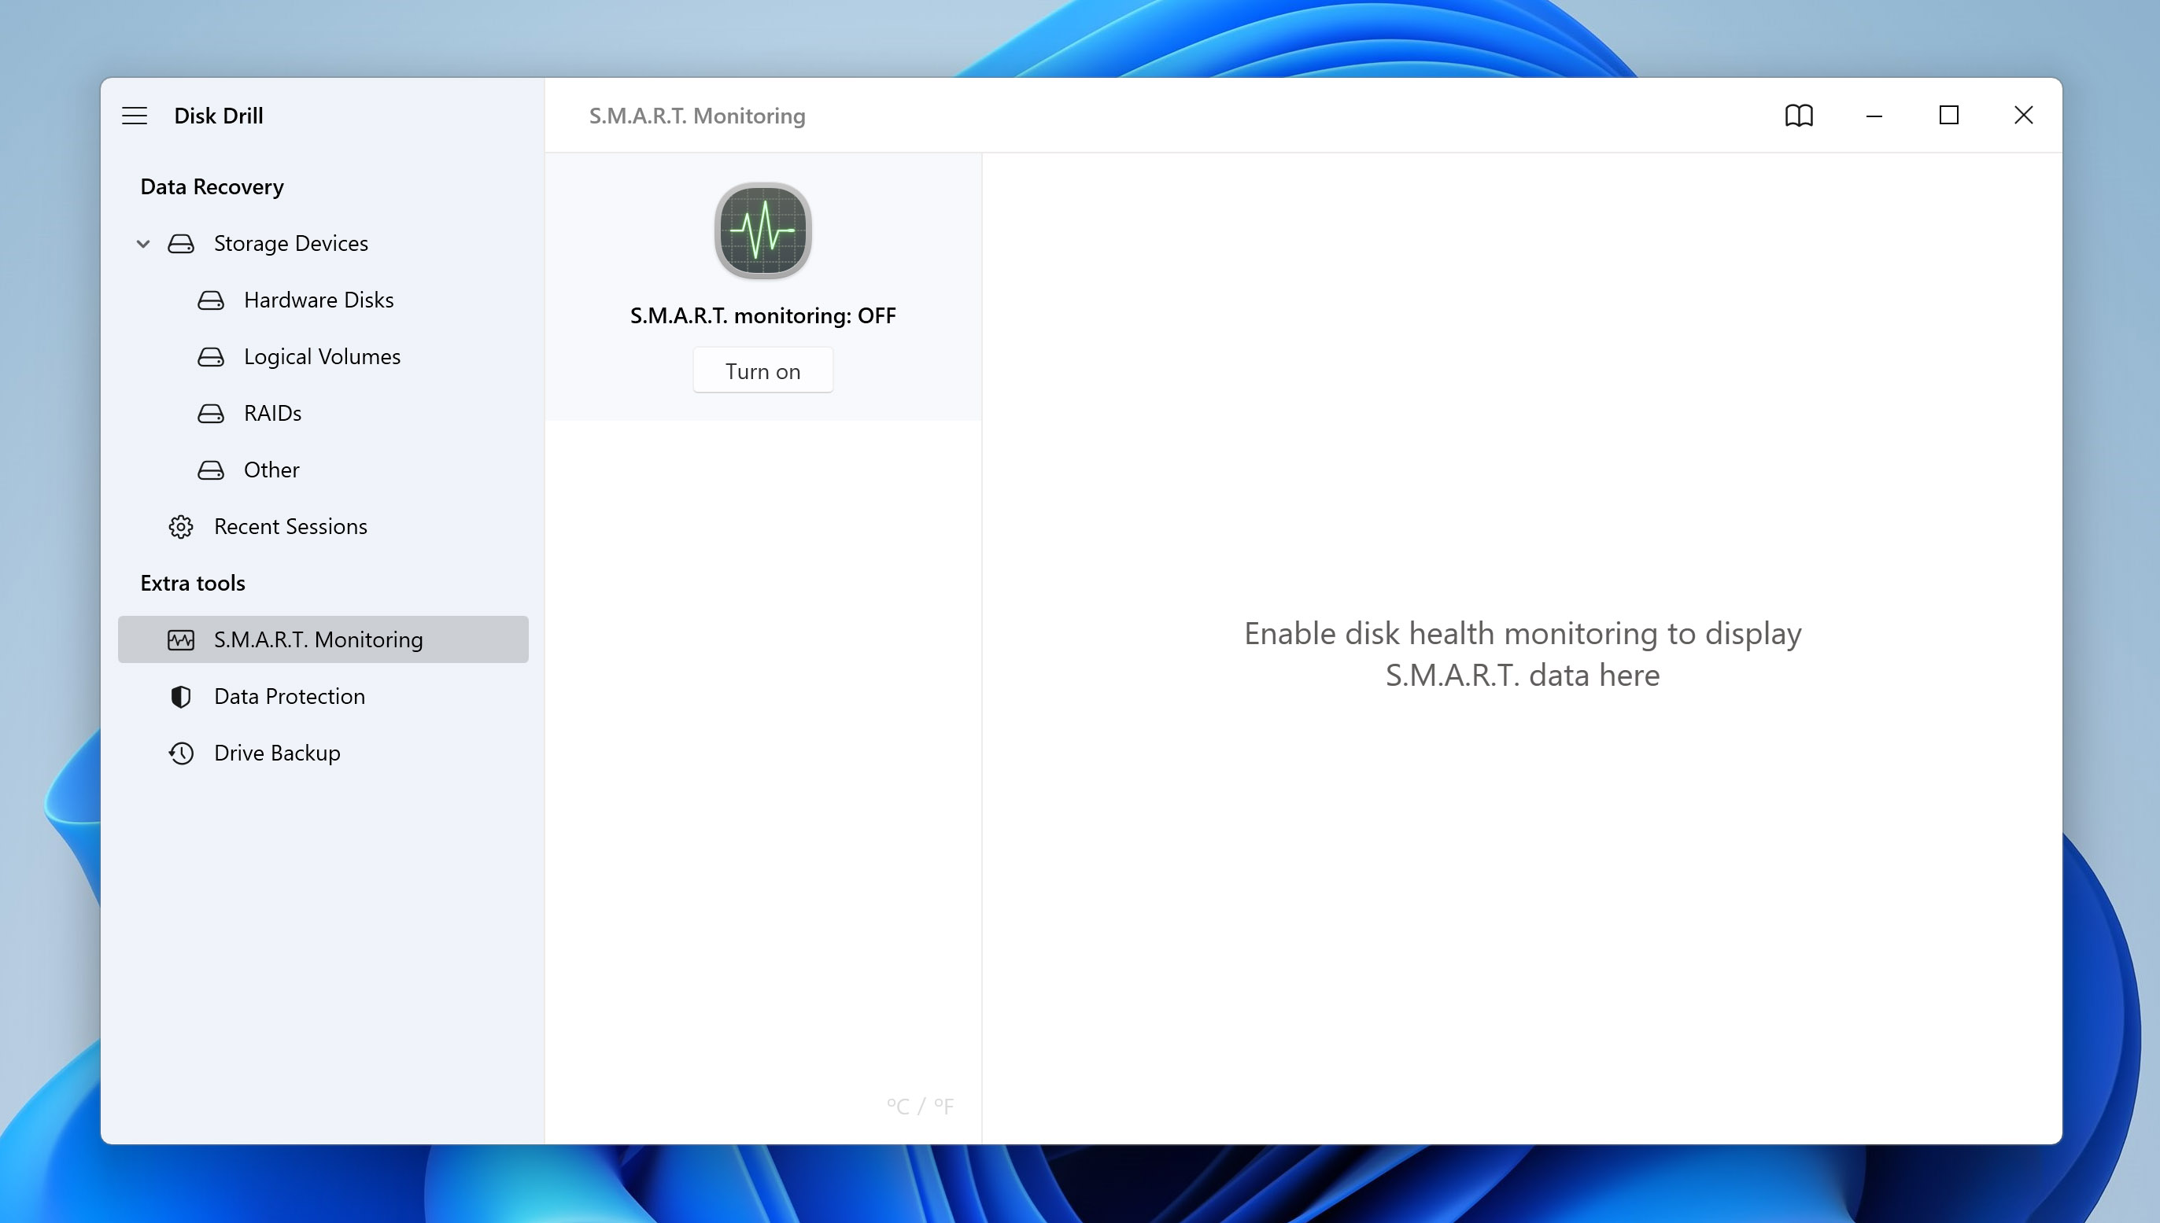The height and width of the screenshot is (1223, 2160).
Task: Click the Drive Backup clock icon
Action: coord(181,753)
